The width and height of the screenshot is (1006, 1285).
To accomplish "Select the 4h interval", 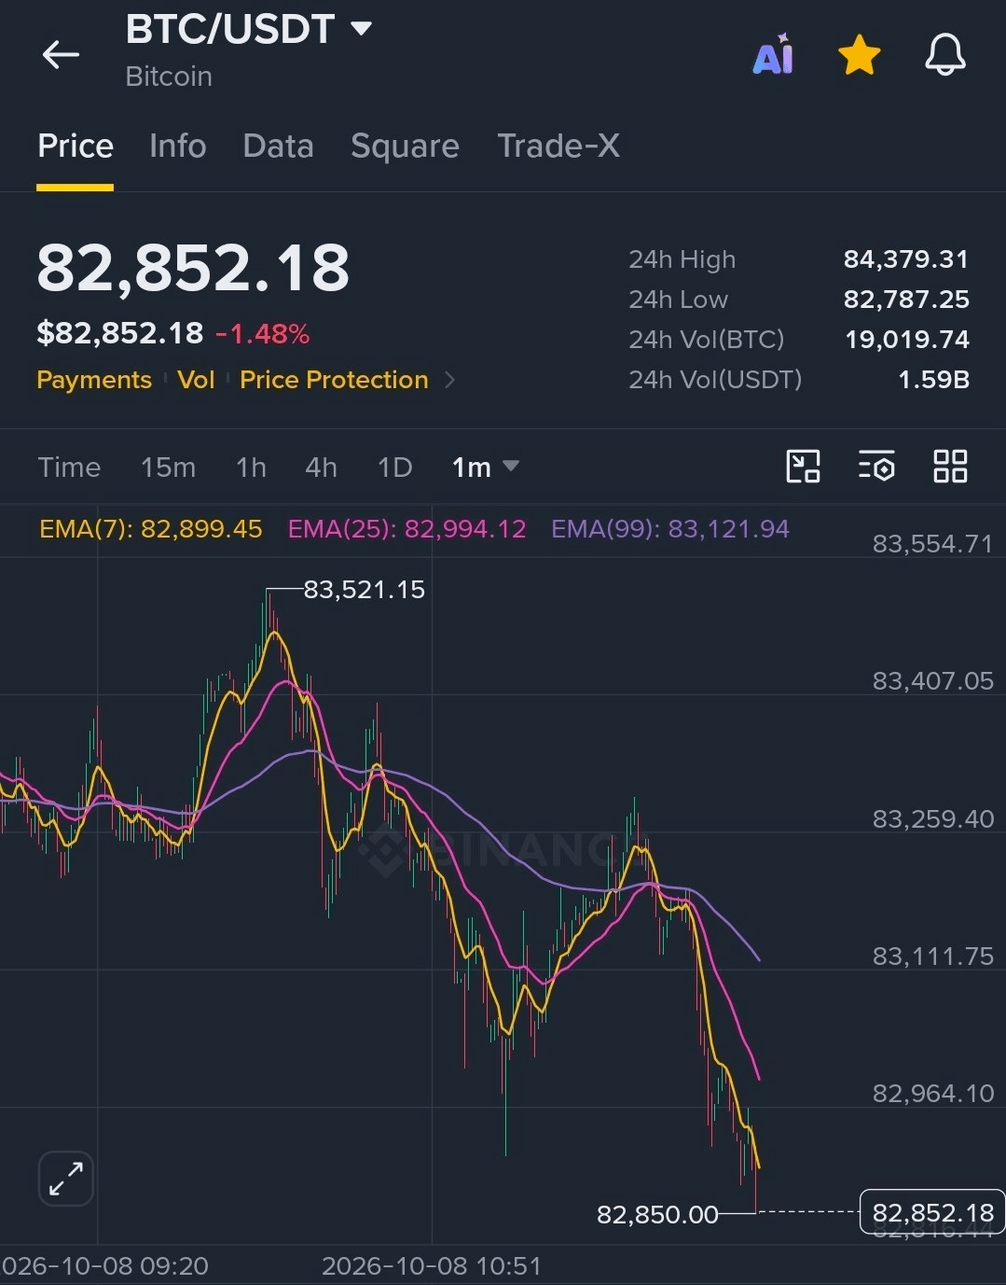I will [321, 467].
